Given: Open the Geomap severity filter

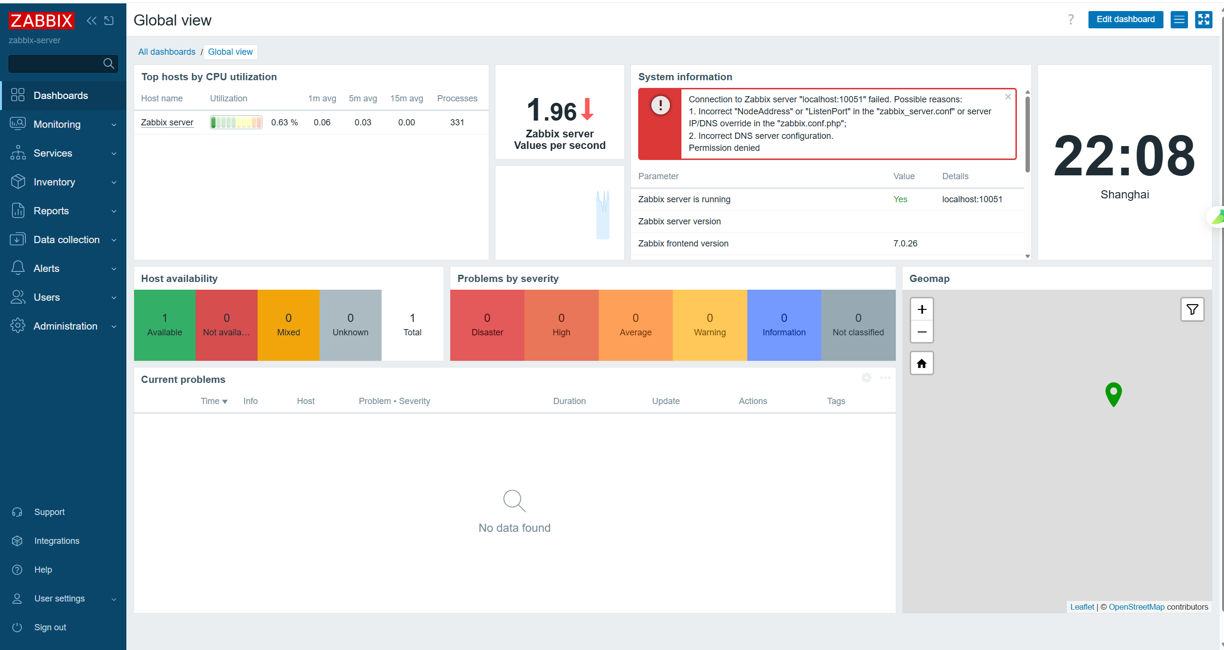Looking at the screenshot, I should [1192, 309].
